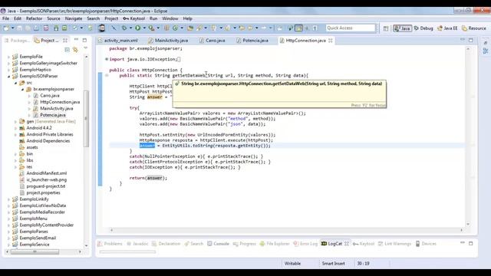Open the Keytool menu

click(134, 18)
